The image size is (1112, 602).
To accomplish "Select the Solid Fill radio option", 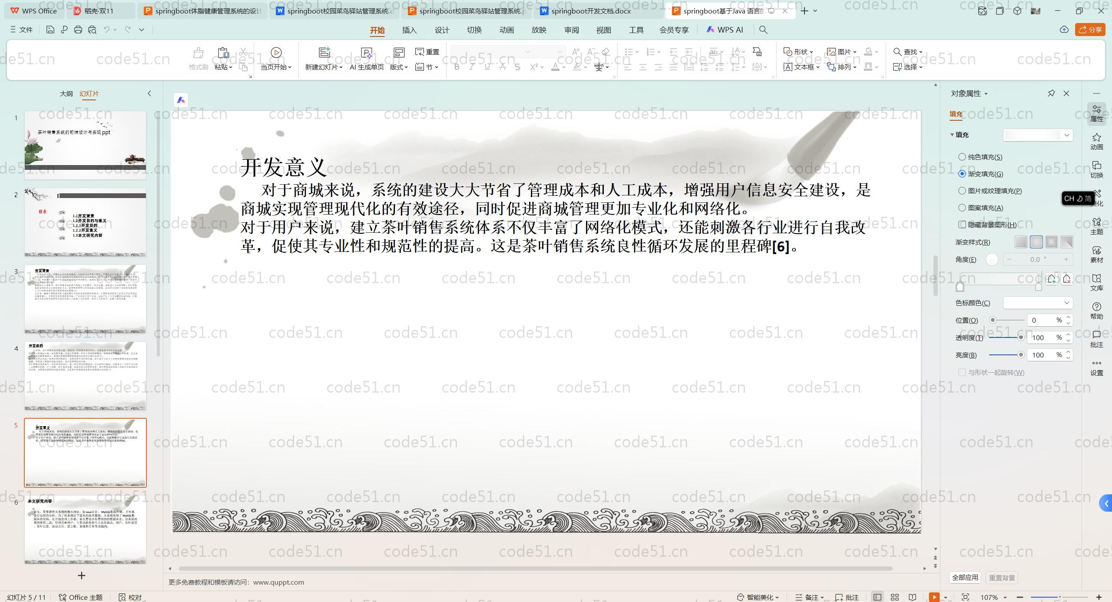I will pos(962,157).
